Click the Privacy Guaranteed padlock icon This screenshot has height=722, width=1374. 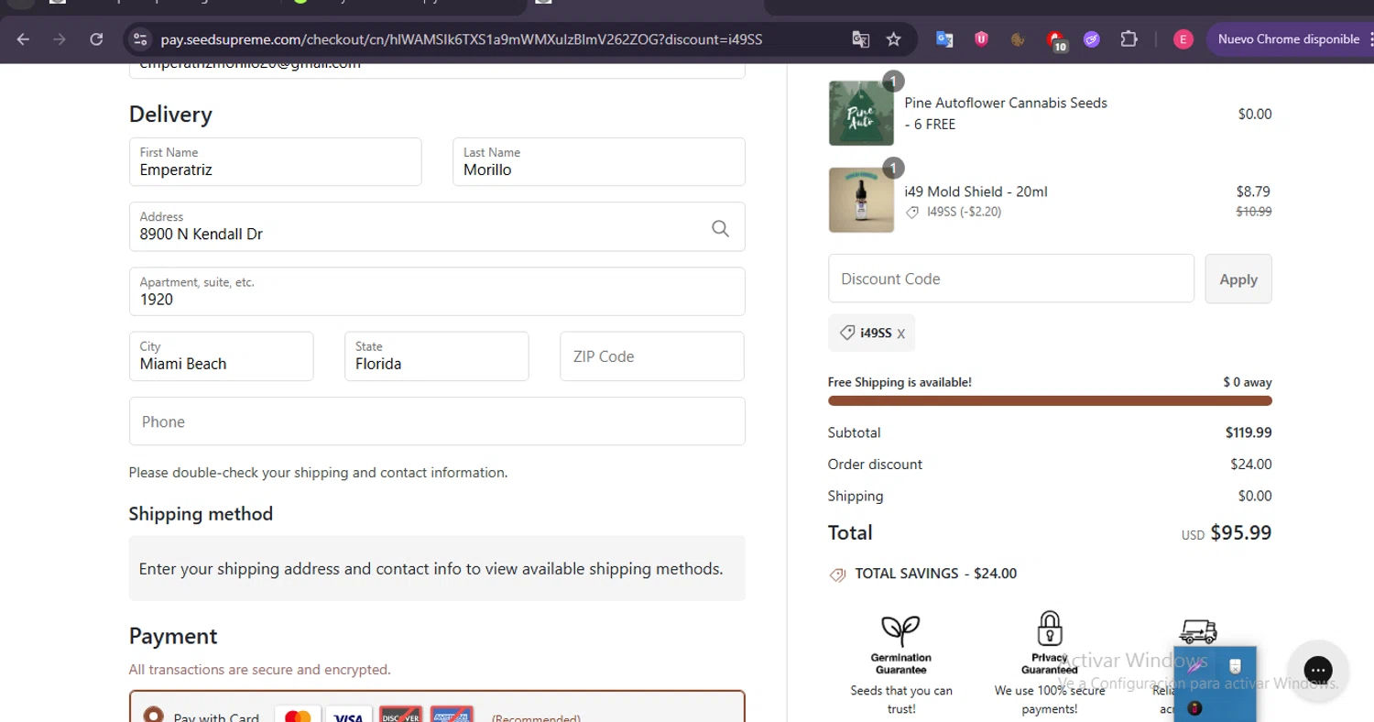[x=1050, y=629]
